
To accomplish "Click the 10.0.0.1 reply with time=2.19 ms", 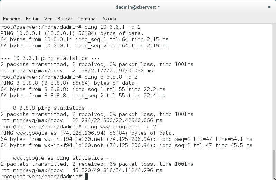I will pyautogui.click(x=85, y=46).
